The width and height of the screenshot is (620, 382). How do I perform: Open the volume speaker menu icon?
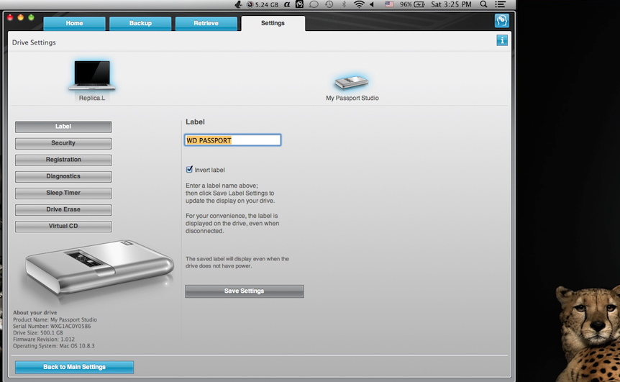coord(372,4)
